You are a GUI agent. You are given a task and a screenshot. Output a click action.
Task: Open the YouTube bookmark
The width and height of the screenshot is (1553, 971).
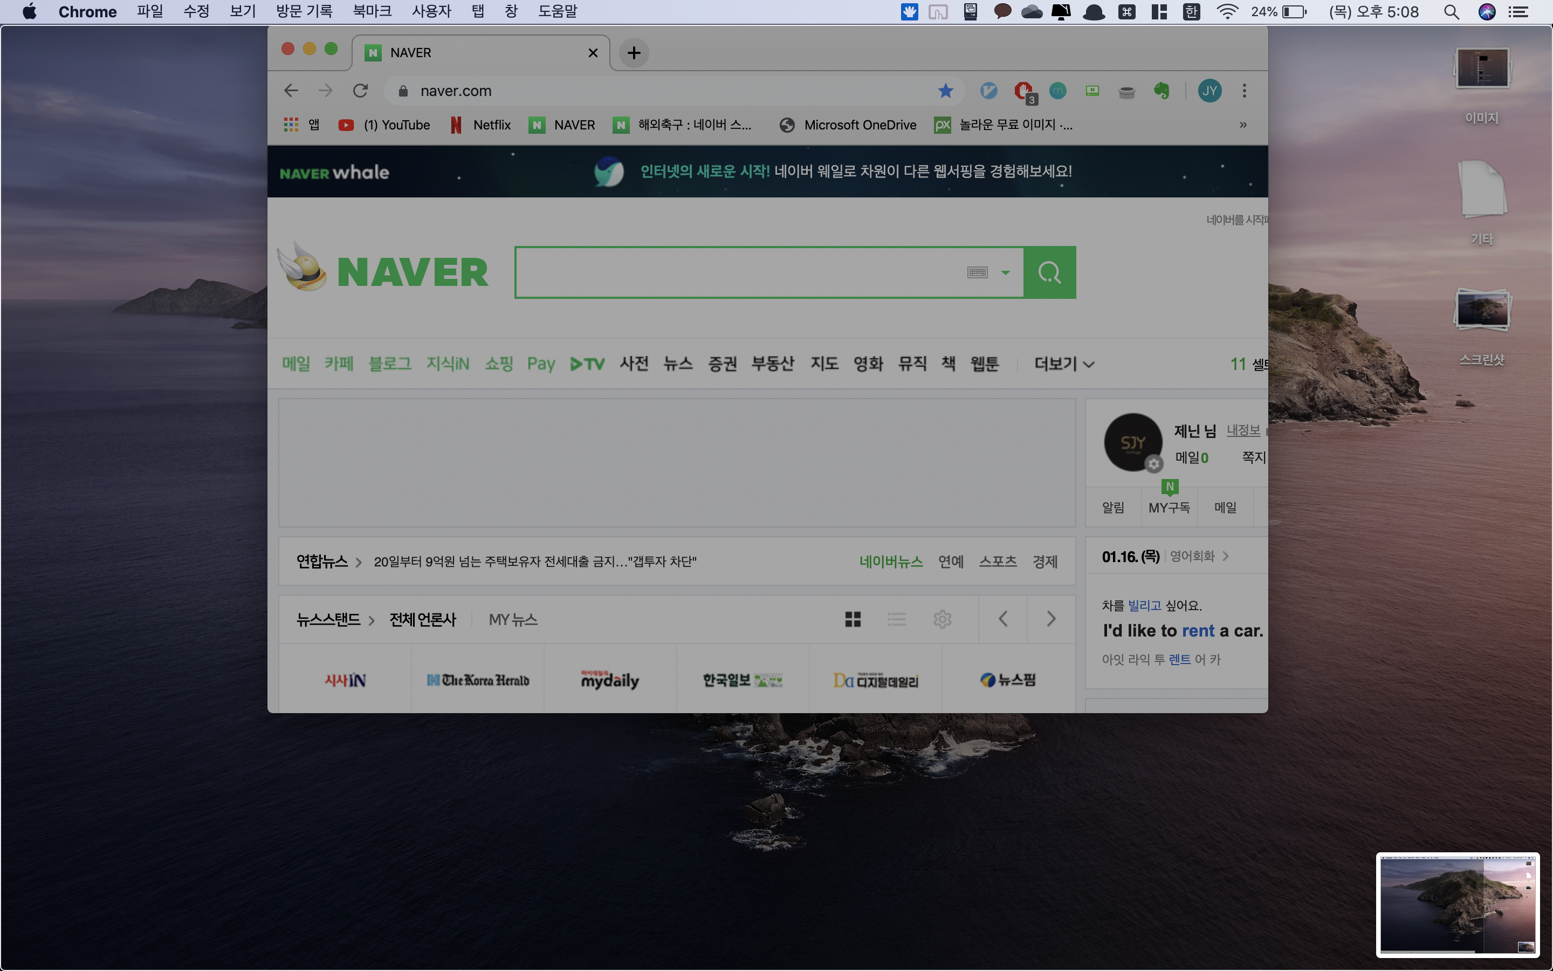pos(384,125)
